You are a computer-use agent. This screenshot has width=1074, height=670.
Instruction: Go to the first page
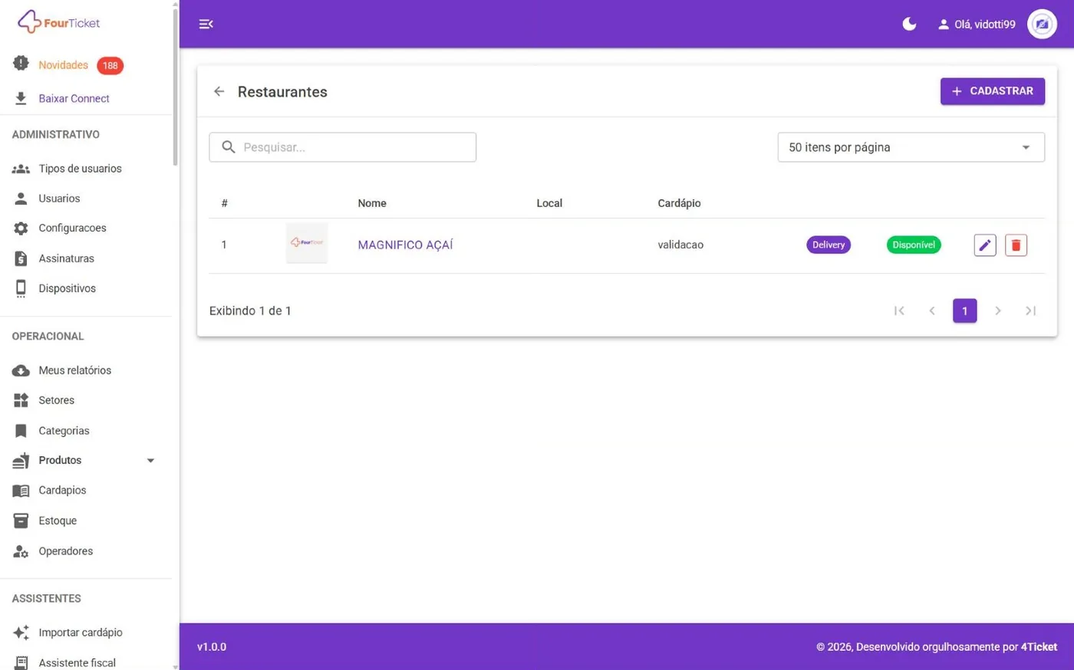[899, 310]
